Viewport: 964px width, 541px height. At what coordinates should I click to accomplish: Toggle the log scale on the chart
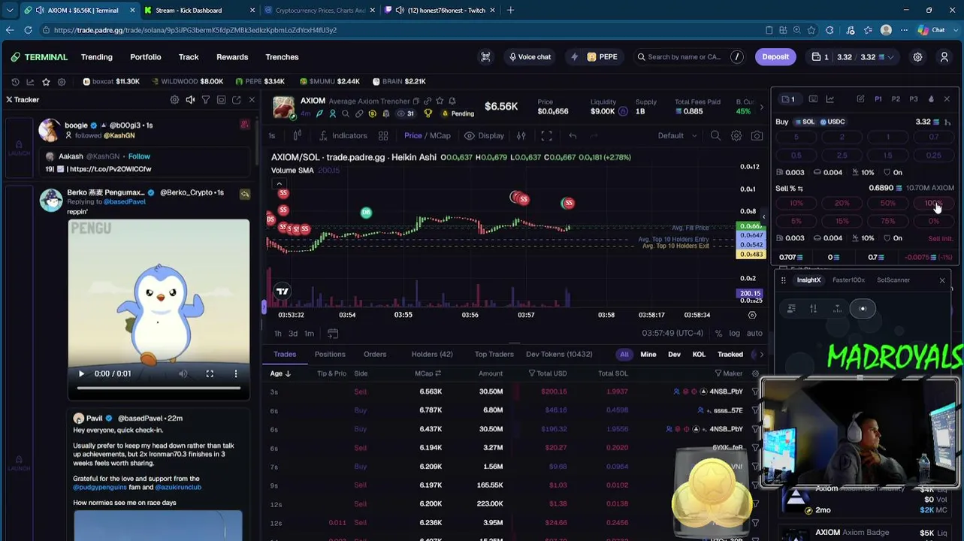tap(734, 334)
